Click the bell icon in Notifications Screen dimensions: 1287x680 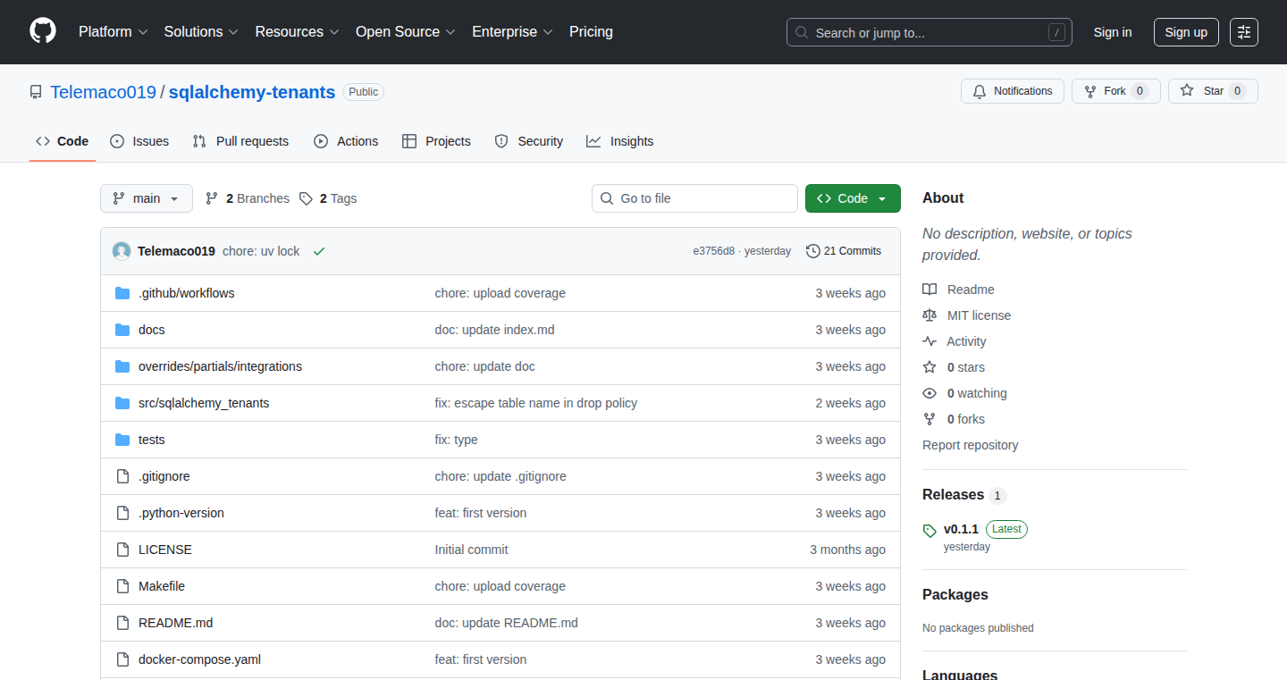980,91
